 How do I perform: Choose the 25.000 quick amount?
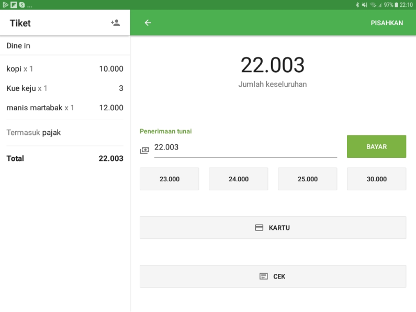[307, 179]
